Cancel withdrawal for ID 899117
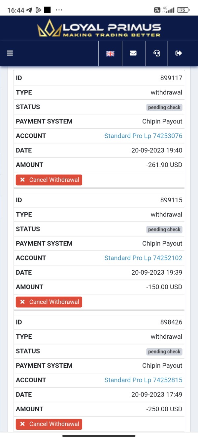Image resolution: width=198 pixels, height=440 pixels. tap(49, 180)
